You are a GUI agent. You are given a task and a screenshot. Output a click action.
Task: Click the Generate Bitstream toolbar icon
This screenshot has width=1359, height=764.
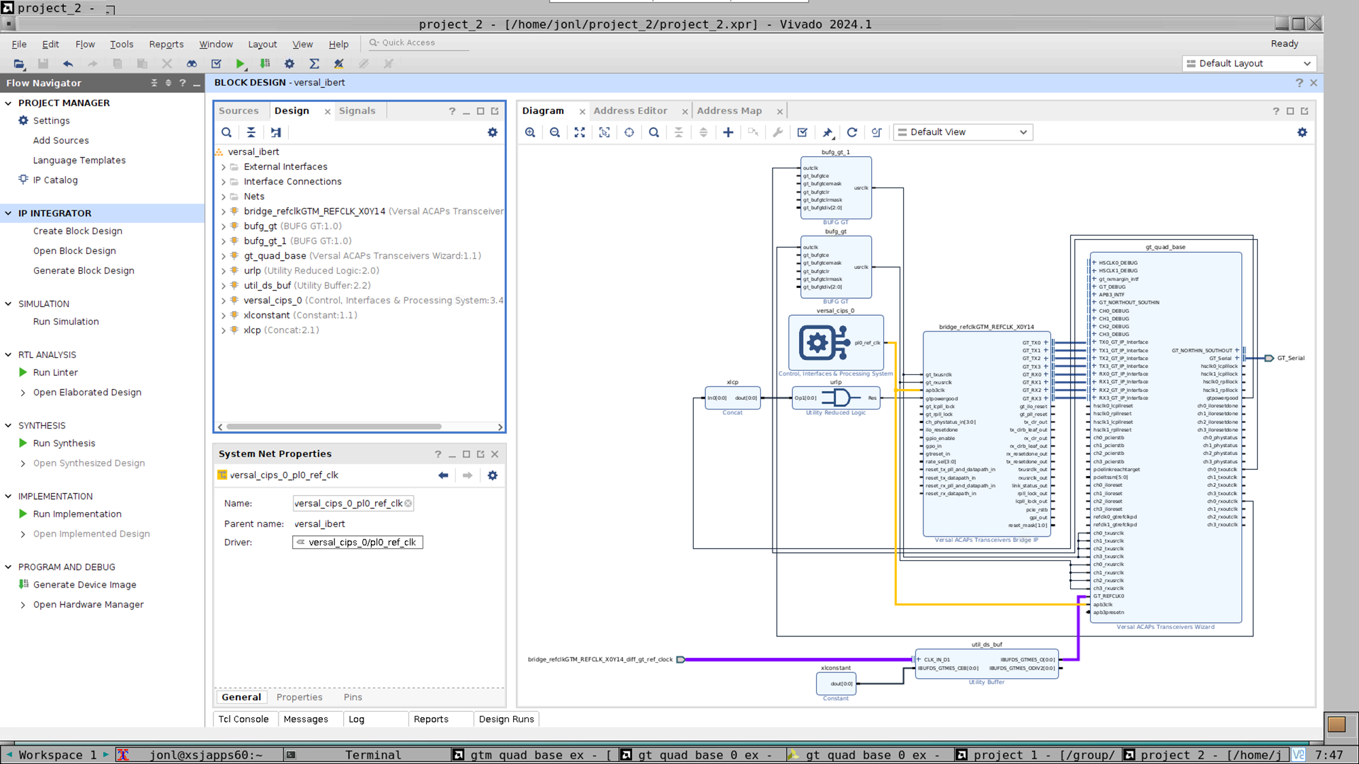[x=265, y=63]
